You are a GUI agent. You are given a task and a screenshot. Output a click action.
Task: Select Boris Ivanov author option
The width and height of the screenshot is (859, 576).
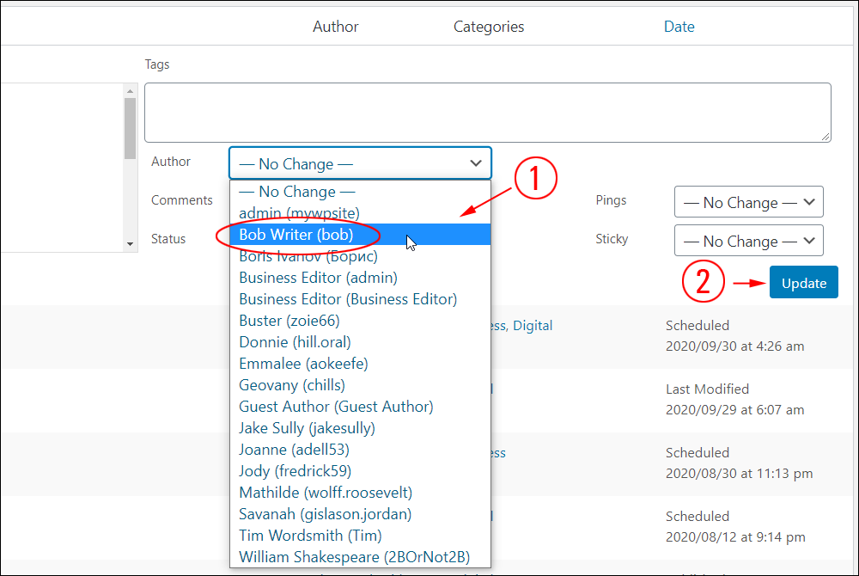360,256
